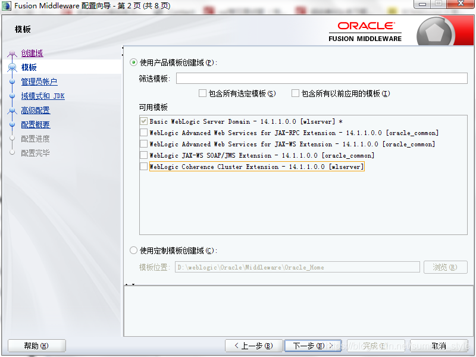Viewport: 476px width, 357px height.
Task: Open the 创建域 step link
Action: 32,53
